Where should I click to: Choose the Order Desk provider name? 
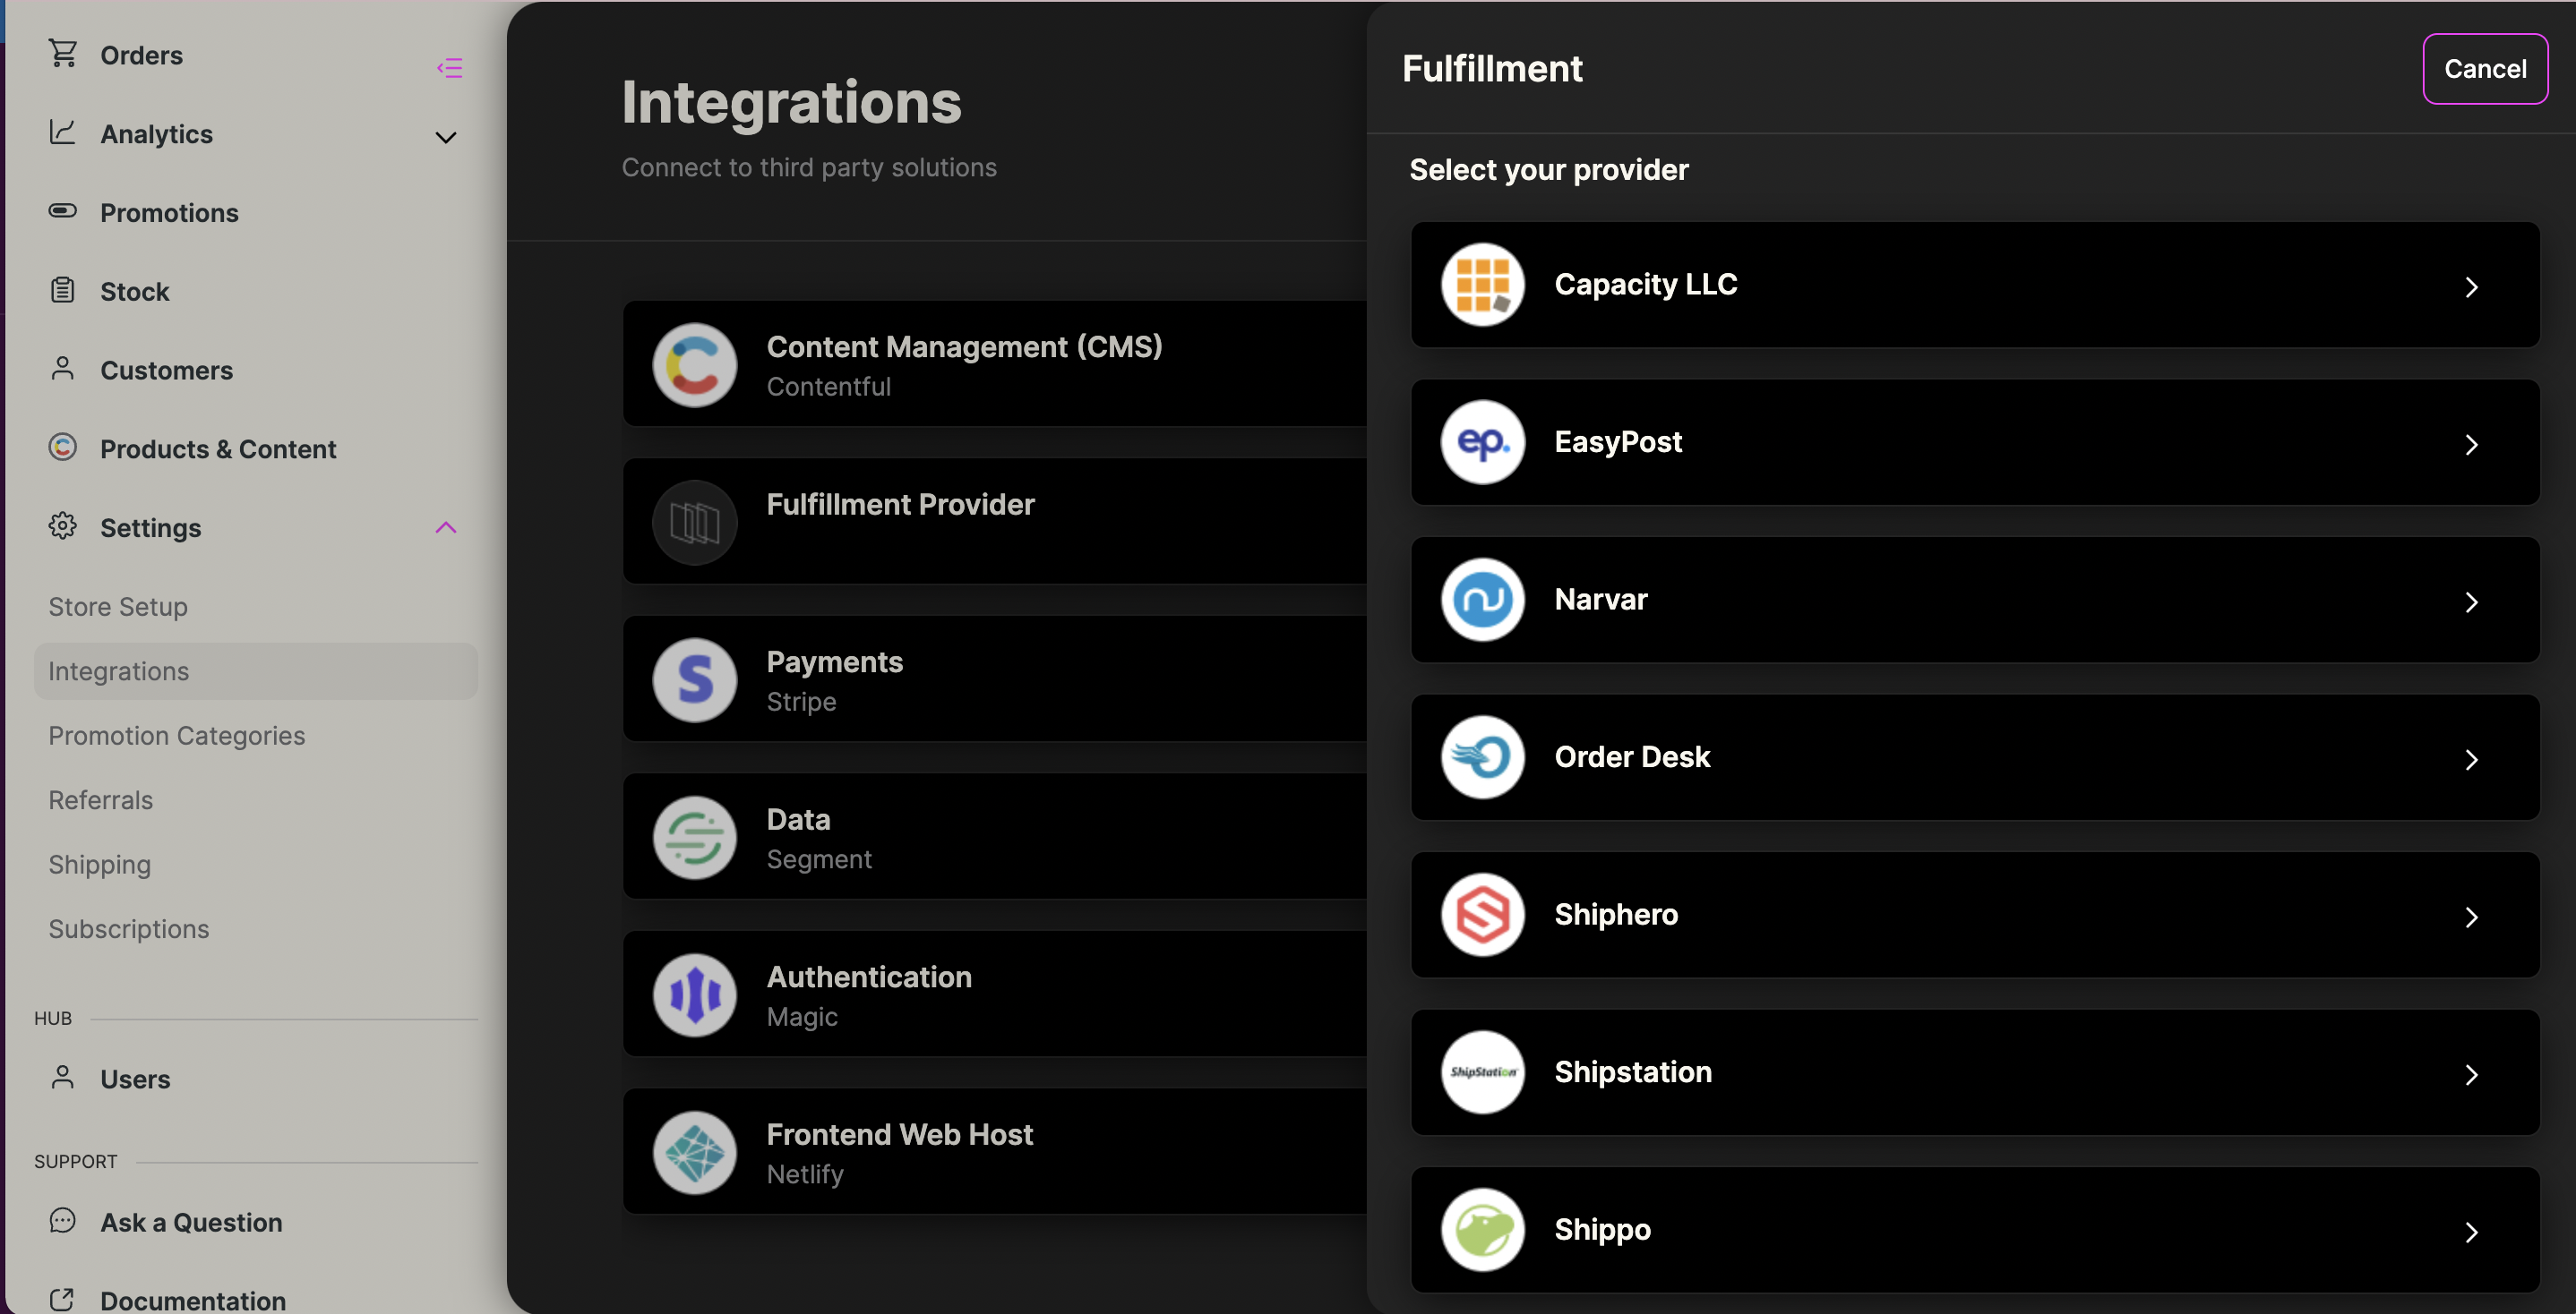click(x=1632, y=757)
